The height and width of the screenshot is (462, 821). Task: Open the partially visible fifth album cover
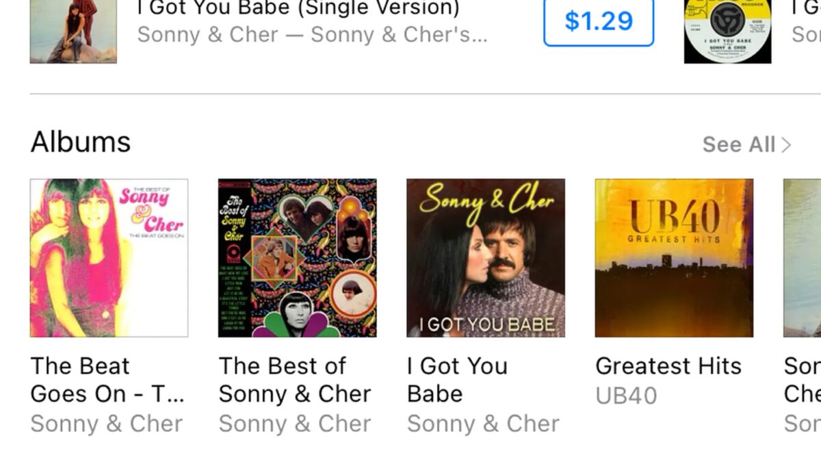pyautogui.click(x=802, y=258)
